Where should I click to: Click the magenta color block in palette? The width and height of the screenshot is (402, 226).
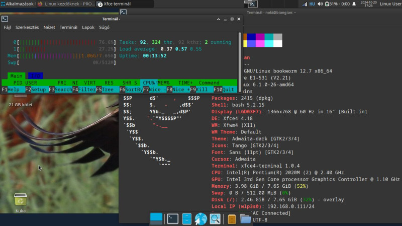coord(260,37)
